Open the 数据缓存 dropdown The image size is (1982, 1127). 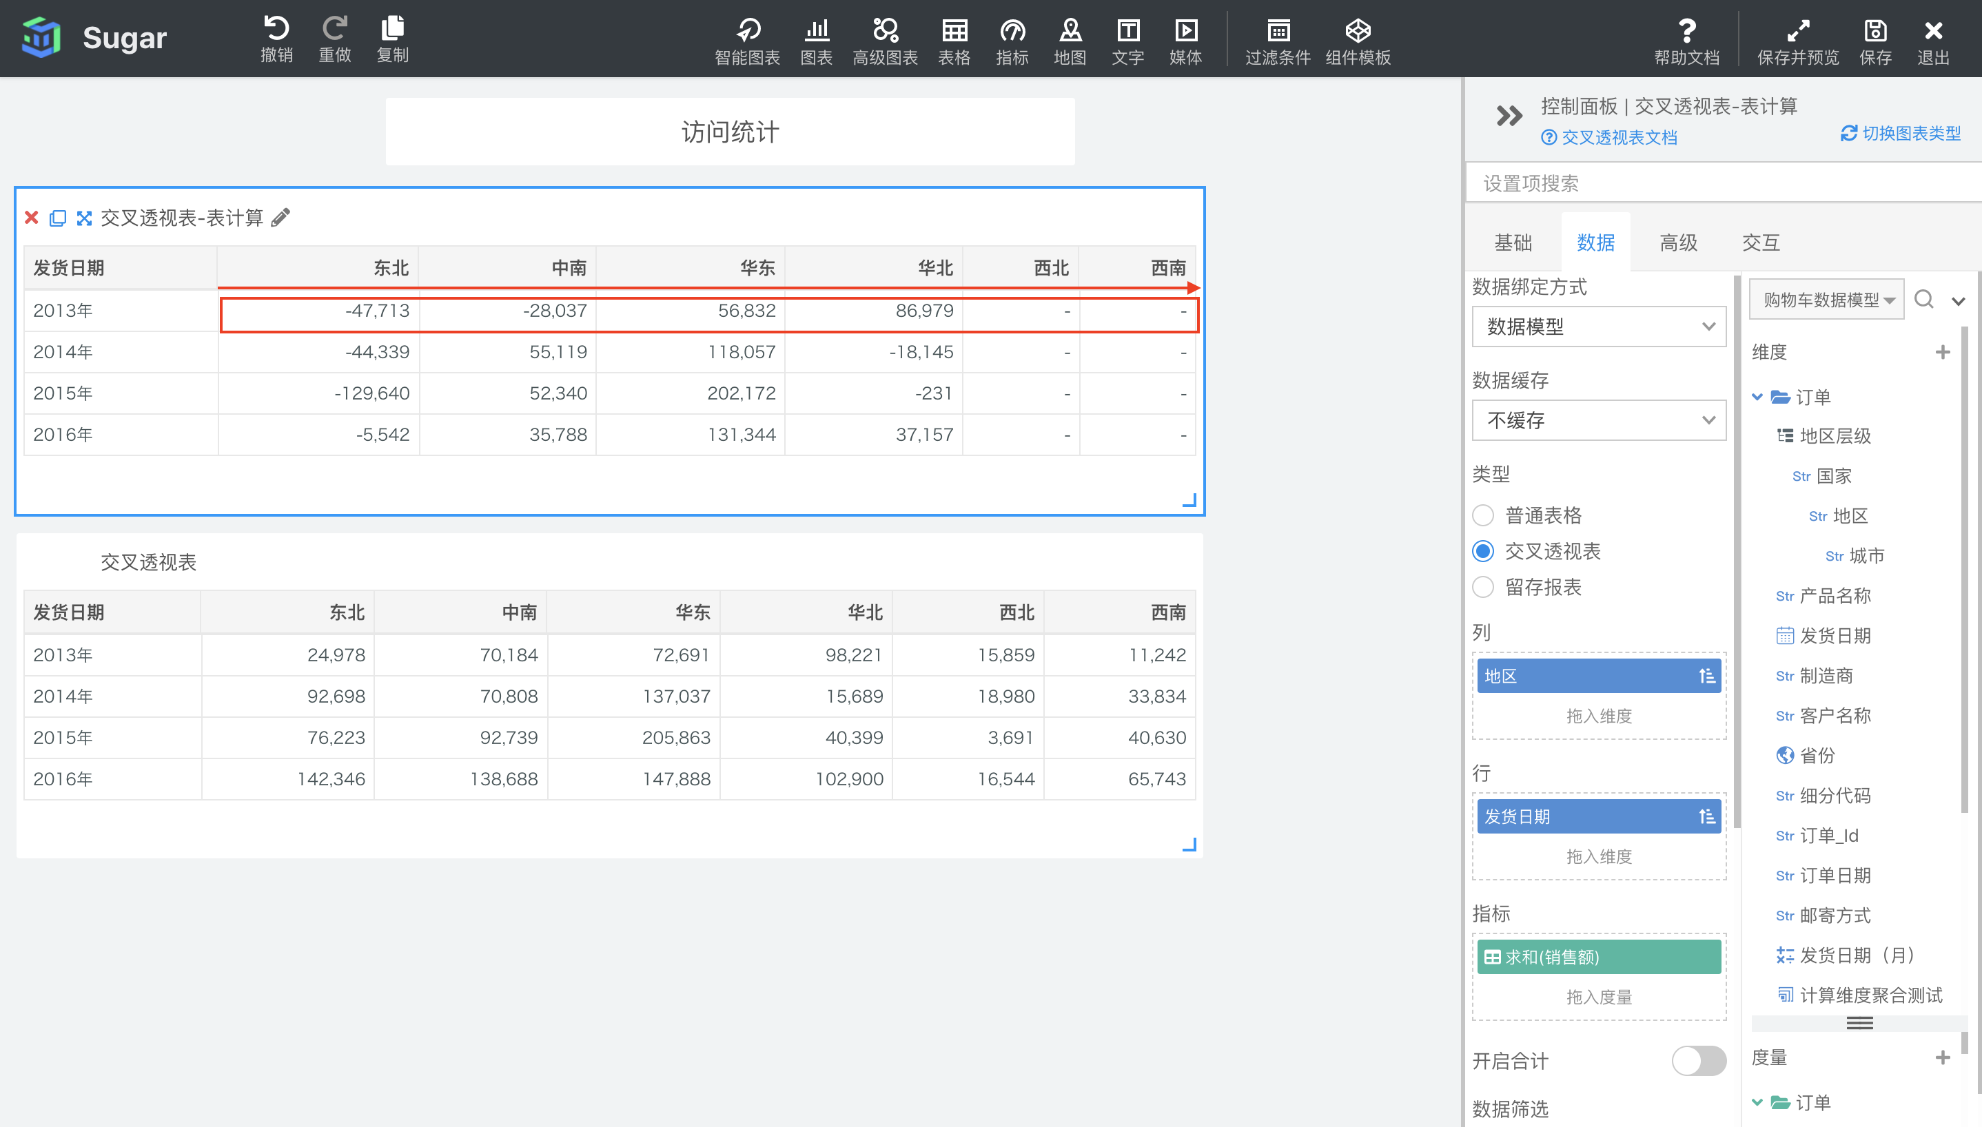1598,420
